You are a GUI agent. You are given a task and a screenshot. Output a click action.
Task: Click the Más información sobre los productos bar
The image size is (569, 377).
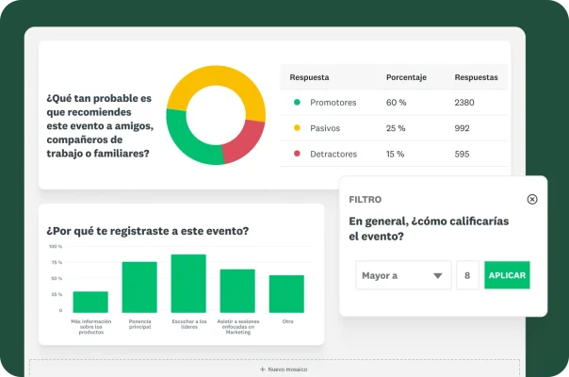(x=90, y=302)
